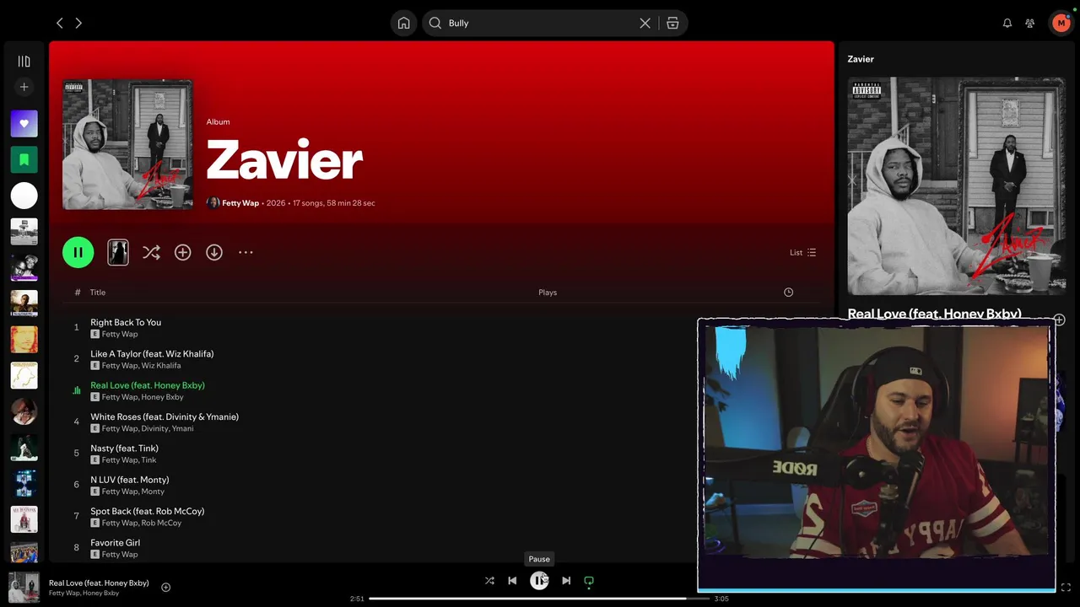1080x607 pixels.
Task: Open Rob McCoy artist link on track 7
Action: [x=161, y=523]
